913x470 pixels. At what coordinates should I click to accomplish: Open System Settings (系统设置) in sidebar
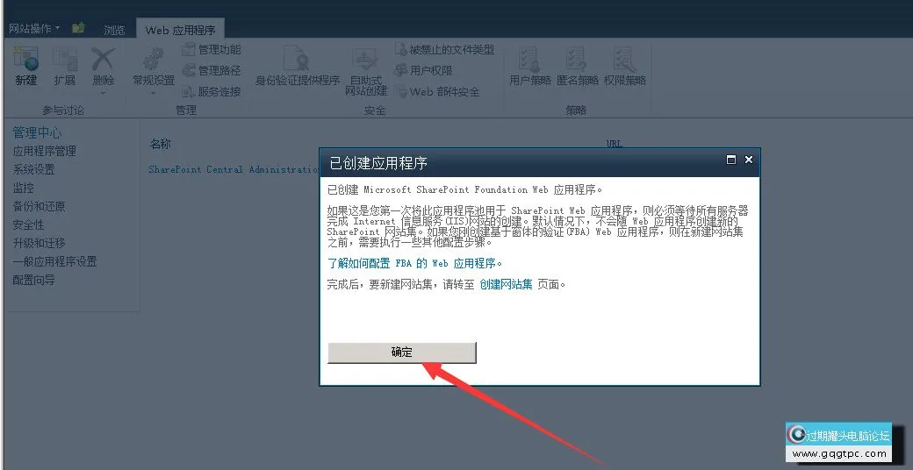click(x=33, y=169)
